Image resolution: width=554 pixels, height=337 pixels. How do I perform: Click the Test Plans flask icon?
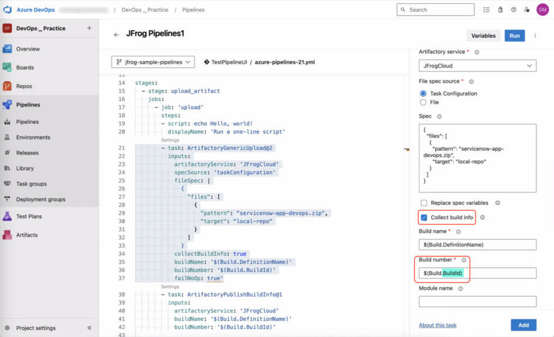7,216
